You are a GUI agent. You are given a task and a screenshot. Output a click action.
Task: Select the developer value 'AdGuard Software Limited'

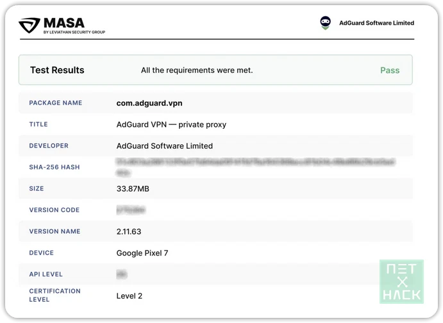point(165,146)
